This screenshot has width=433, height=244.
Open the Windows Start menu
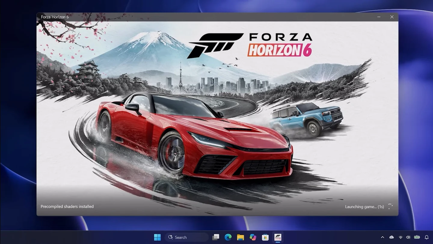157,237
